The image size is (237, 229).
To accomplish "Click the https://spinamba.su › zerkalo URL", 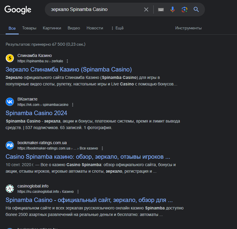I will 40,61.
